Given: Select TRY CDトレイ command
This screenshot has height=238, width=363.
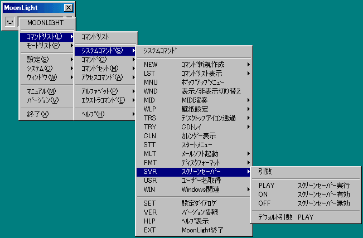Looking at the screenshot, I should click(194, 127).
